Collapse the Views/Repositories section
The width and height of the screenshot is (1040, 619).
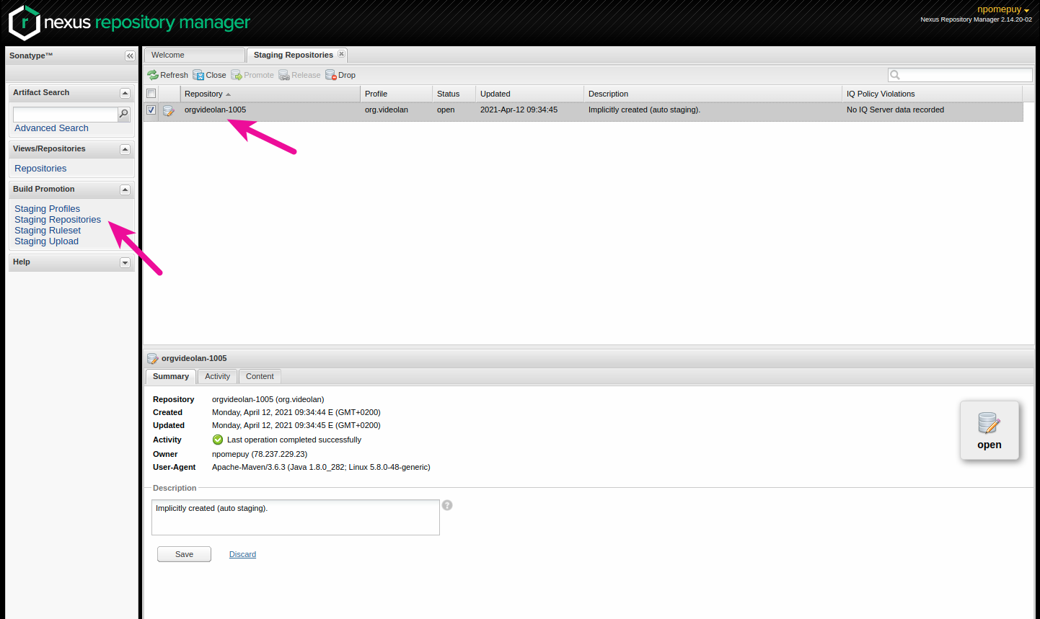125,149
